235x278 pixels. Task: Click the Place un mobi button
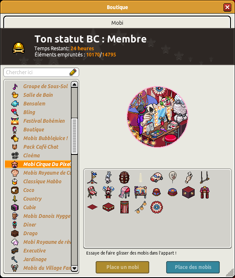pyautogui.click(x=122, y=267)
